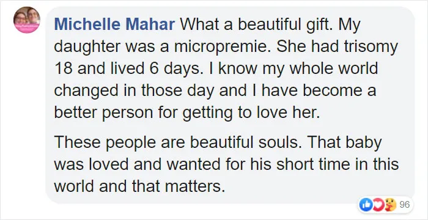Click the word "micropremie" in the comment
This screenshot has width=428, height=220.
223,47
